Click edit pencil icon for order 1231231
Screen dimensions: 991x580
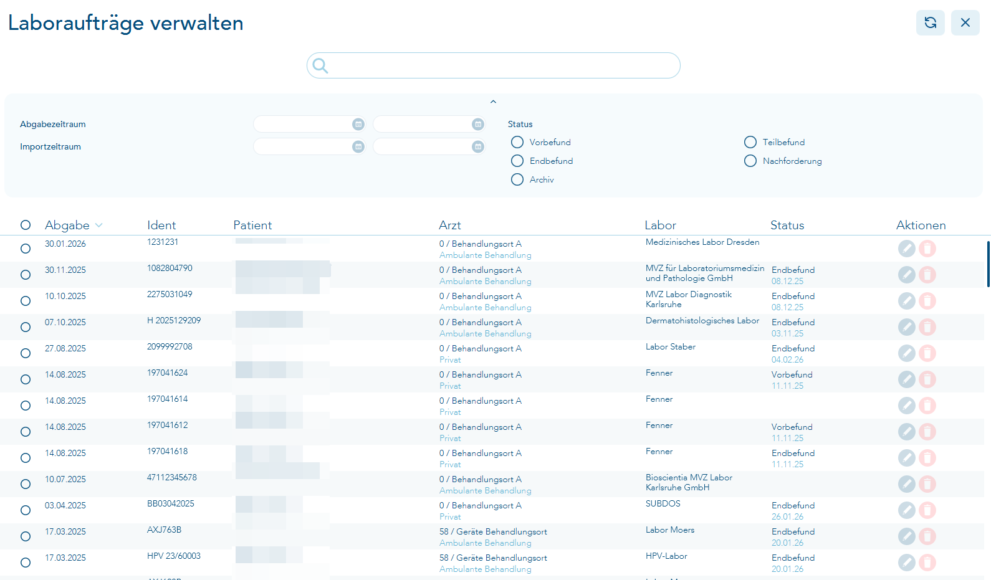tap(906, 249)
